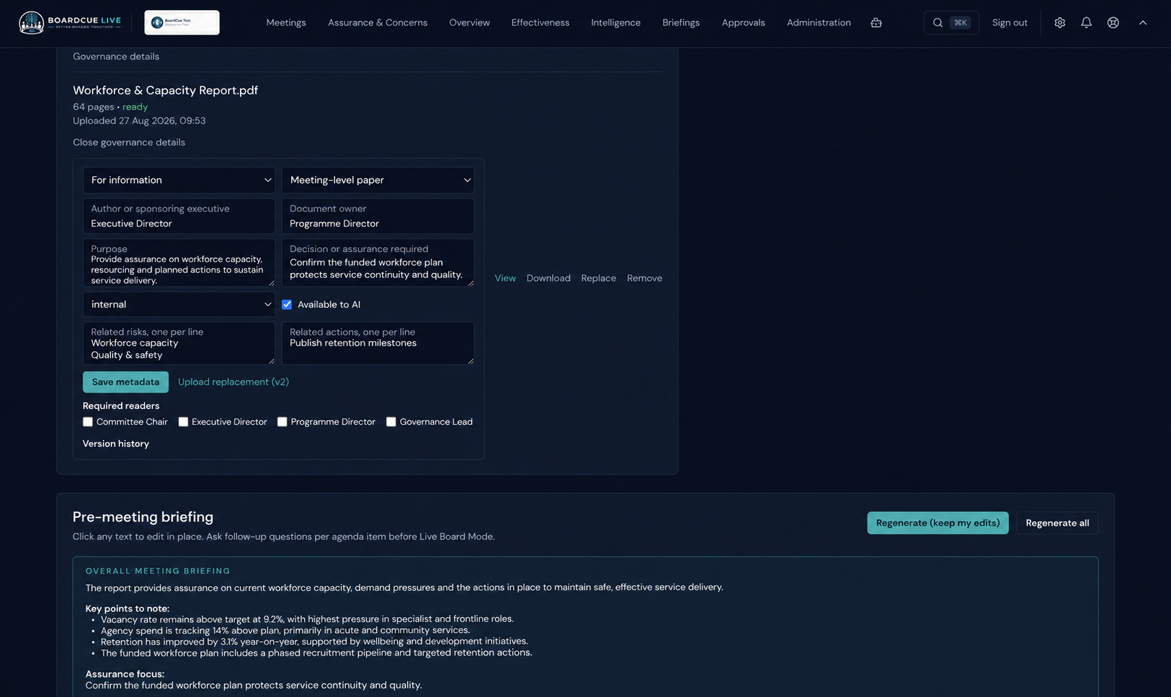The image size is (1171, 697).
Task: Open notifications bell
Action: 1086,22
